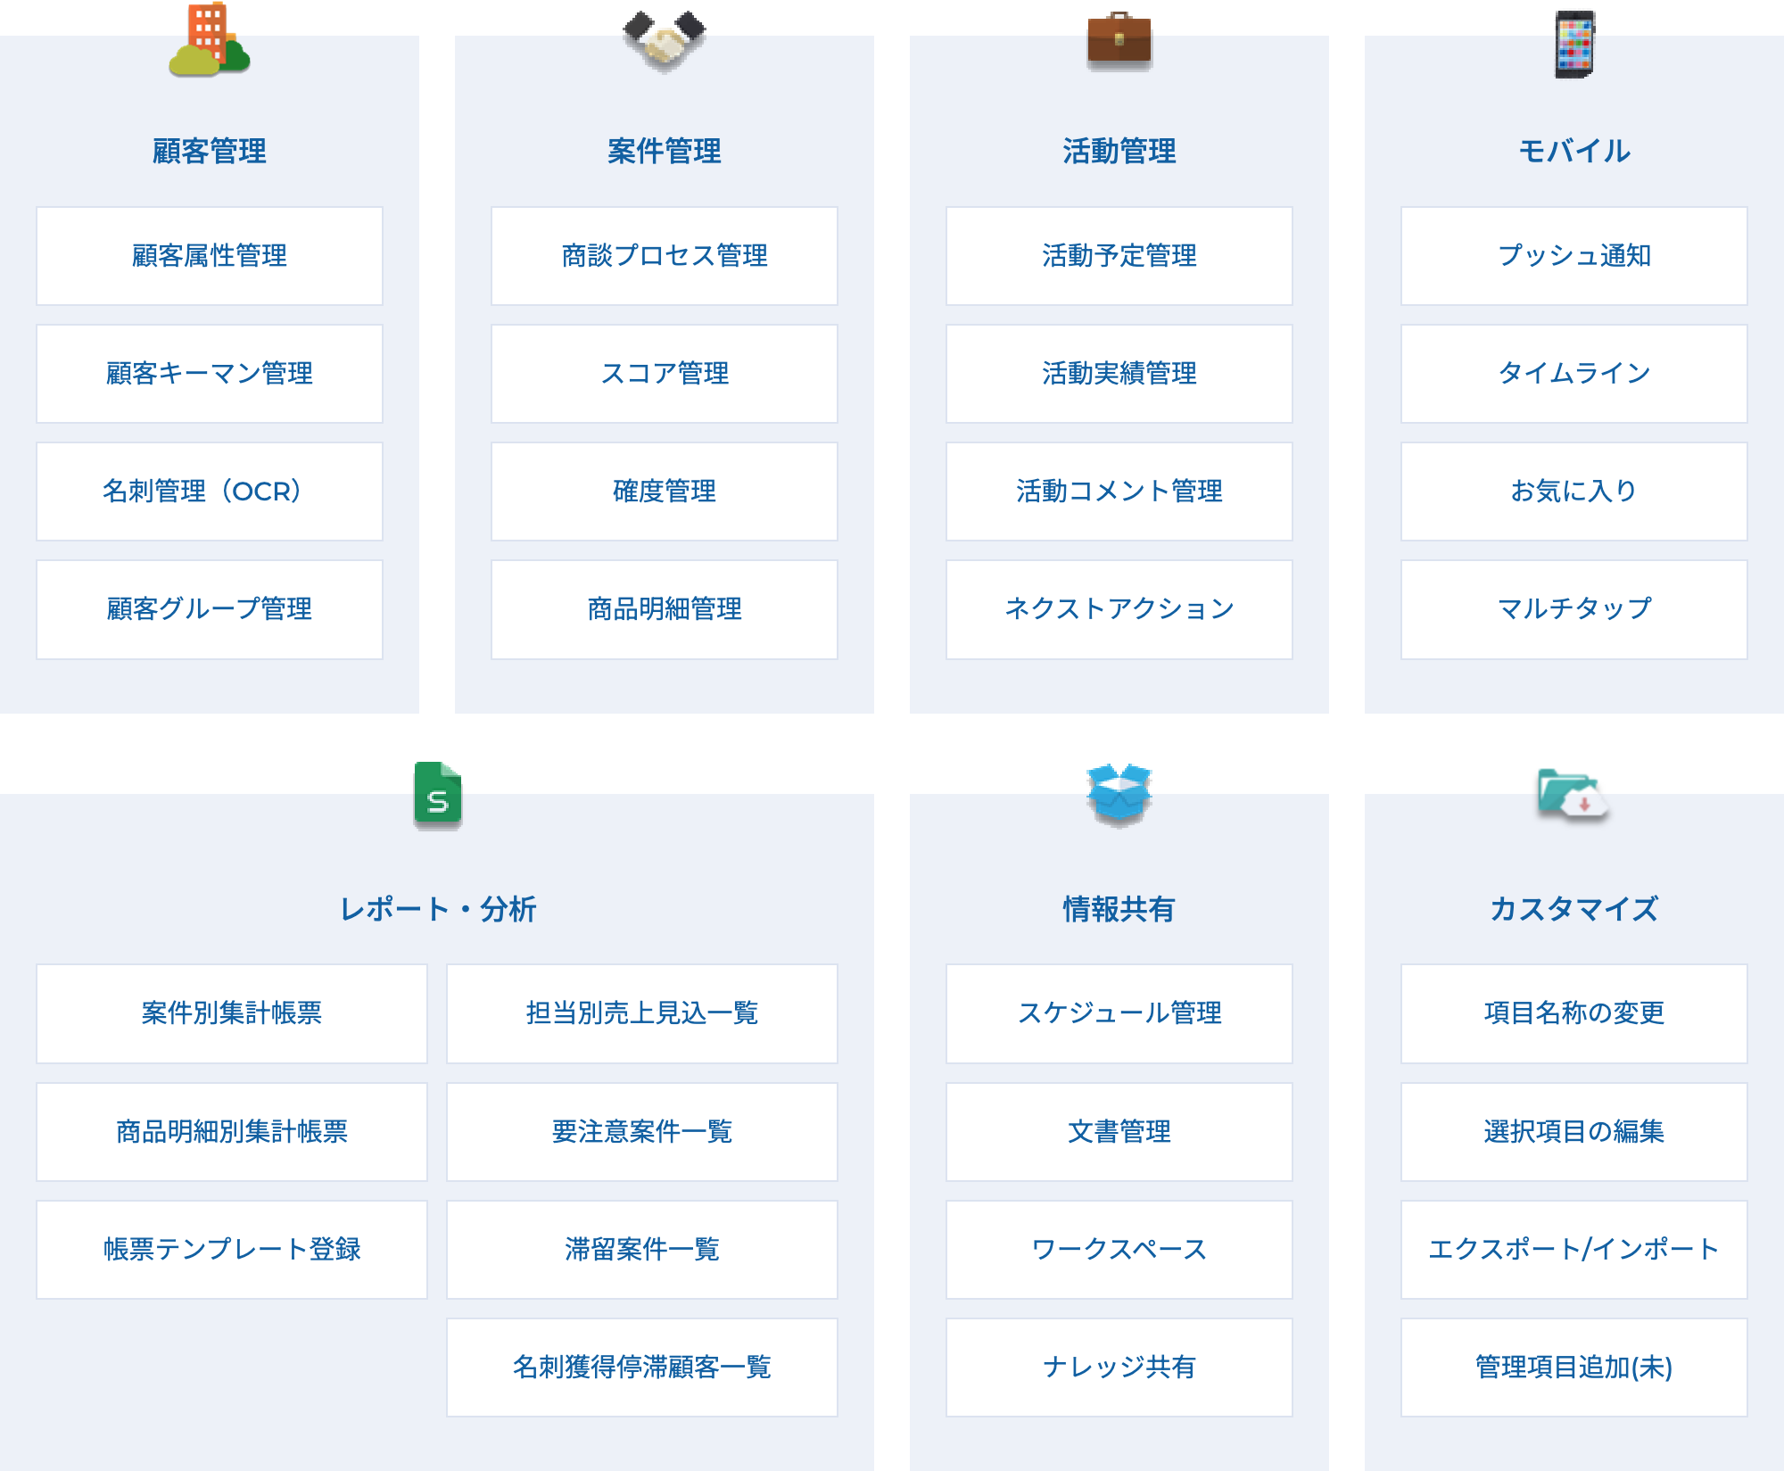Open the プッシュ通知 feature
The image size is (1784, 1471).
(x=1573, y=256)
